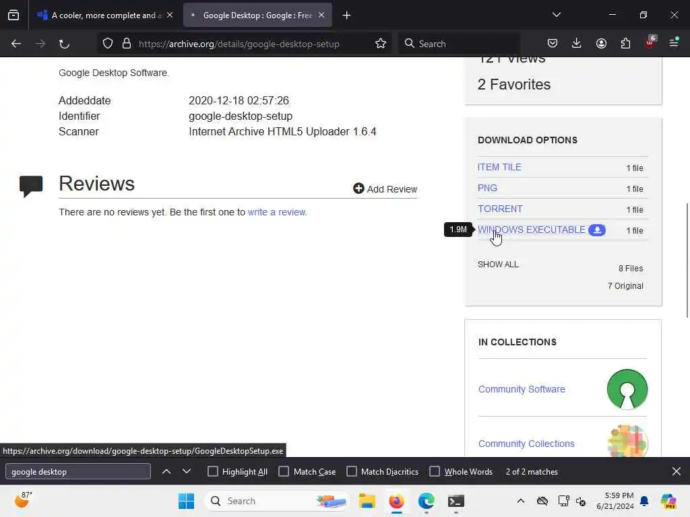The image size is (690, 517).
Task: Go back to previous page
Action: pyautogui.click(x=16, y=44)
